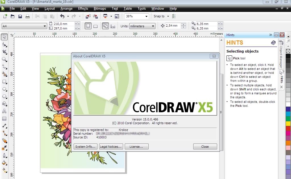The width and height of the screenshot is (291, 179).
Task: Select the Table tool
Action: tap(4, 118)
